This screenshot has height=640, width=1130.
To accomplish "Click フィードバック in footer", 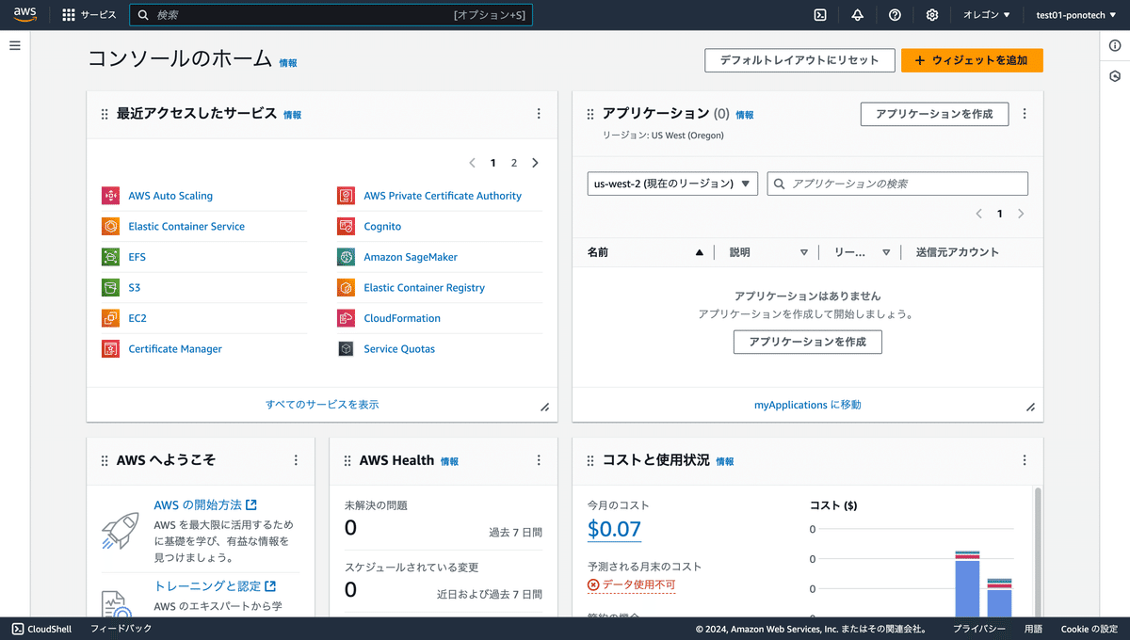I will click(x=121, y=629).
